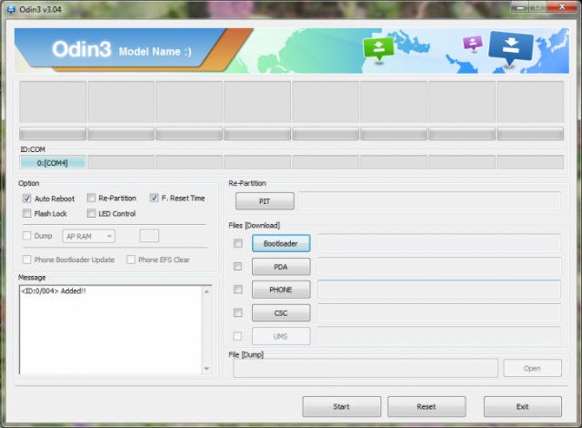Click the PIT file path field
This screenshot has width=582, height=428.
(430, 201)
